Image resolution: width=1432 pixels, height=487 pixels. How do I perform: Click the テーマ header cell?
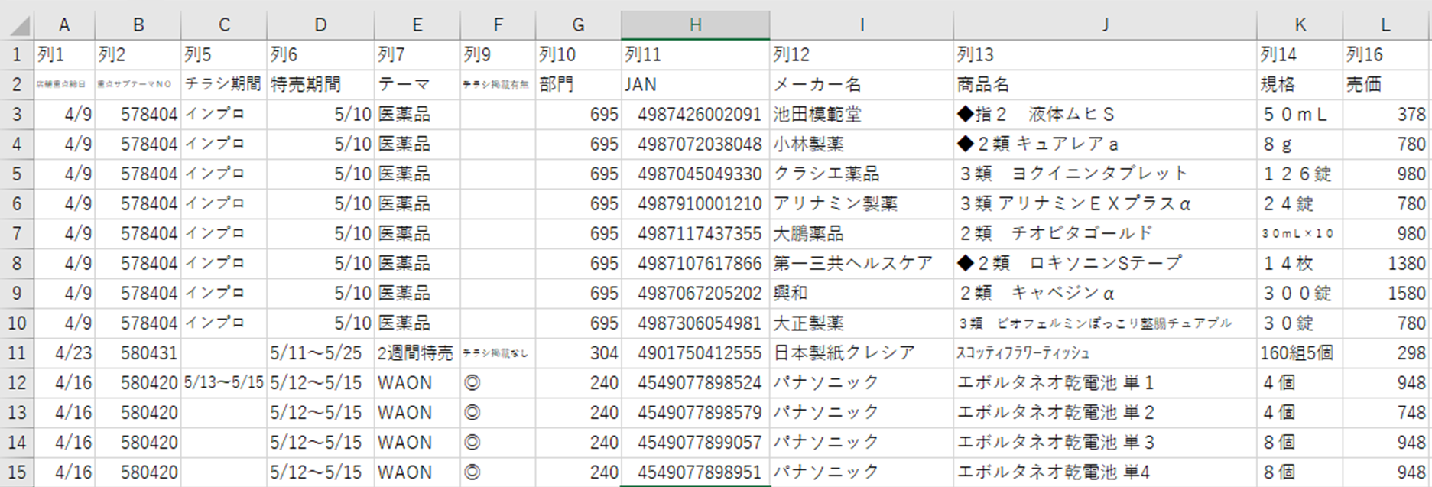[x=417, y=84]
